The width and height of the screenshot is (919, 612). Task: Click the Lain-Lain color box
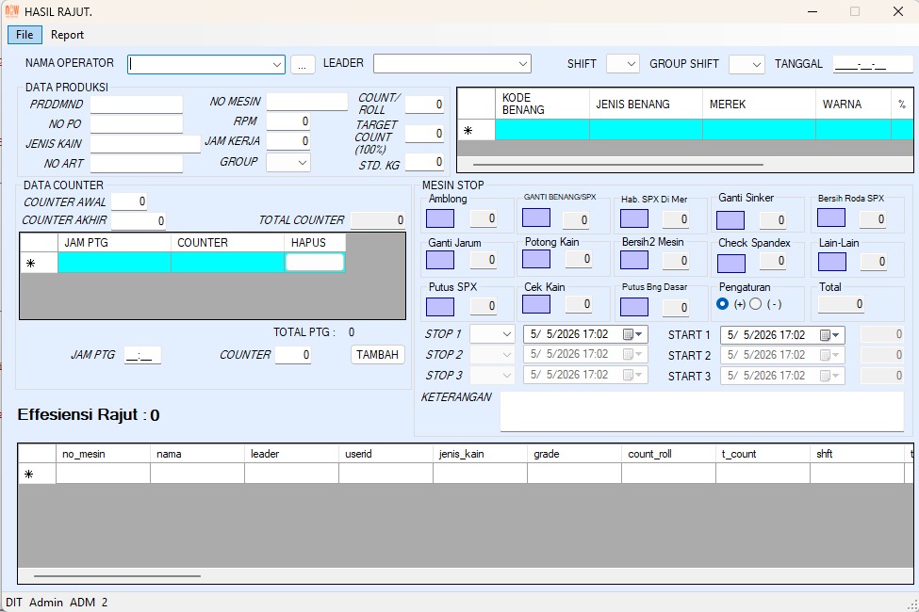click(x=832, y=261)
